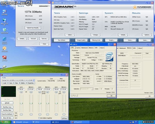Image resolution: width=155 pixels, height=124 pixels.
Task: Open the About tab in front CPU-Z window
Action: click(x=102, y=48)
